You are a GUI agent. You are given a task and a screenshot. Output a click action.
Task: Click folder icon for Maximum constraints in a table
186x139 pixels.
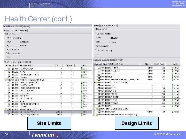(x=97, y=82)
